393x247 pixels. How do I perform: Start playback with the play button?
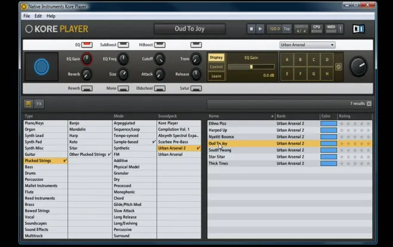[x=260, y=29]
